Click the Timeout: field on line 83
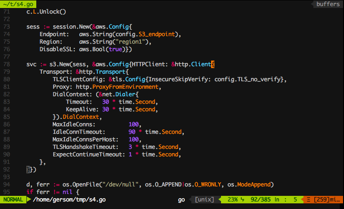Viewport: 344px width, 209px height. point(79,102)
